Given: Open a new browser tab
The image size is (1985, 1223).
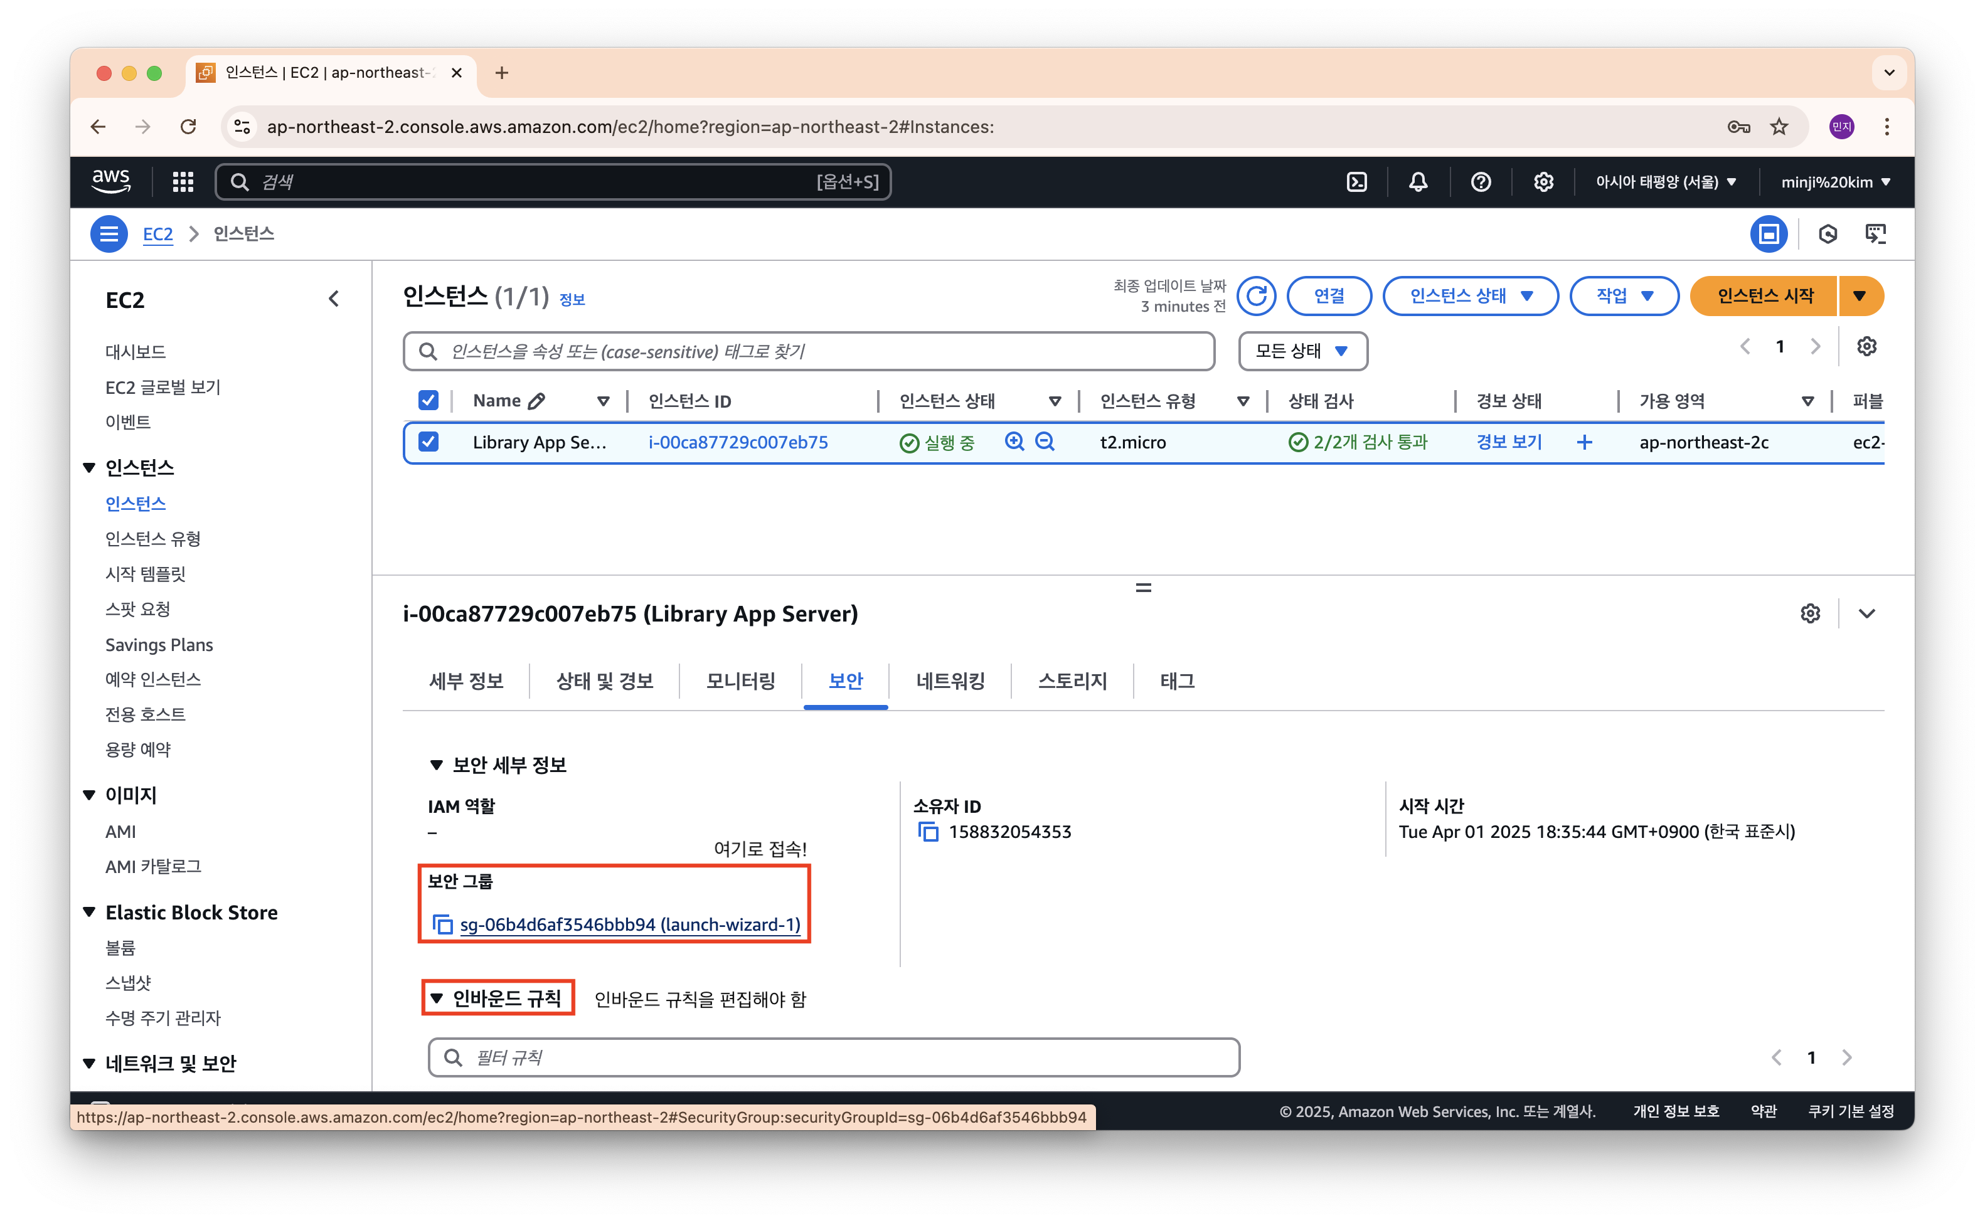Looking at the screenshot, I should click(501, 73).
